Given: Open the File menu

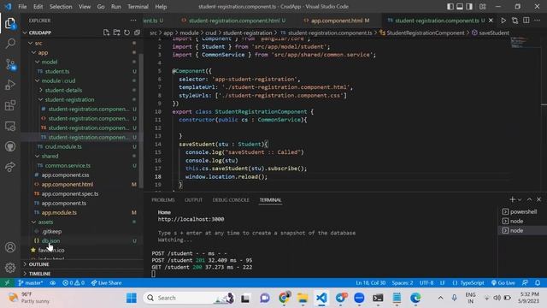Looking at the screenshot, I should point(22,7).
